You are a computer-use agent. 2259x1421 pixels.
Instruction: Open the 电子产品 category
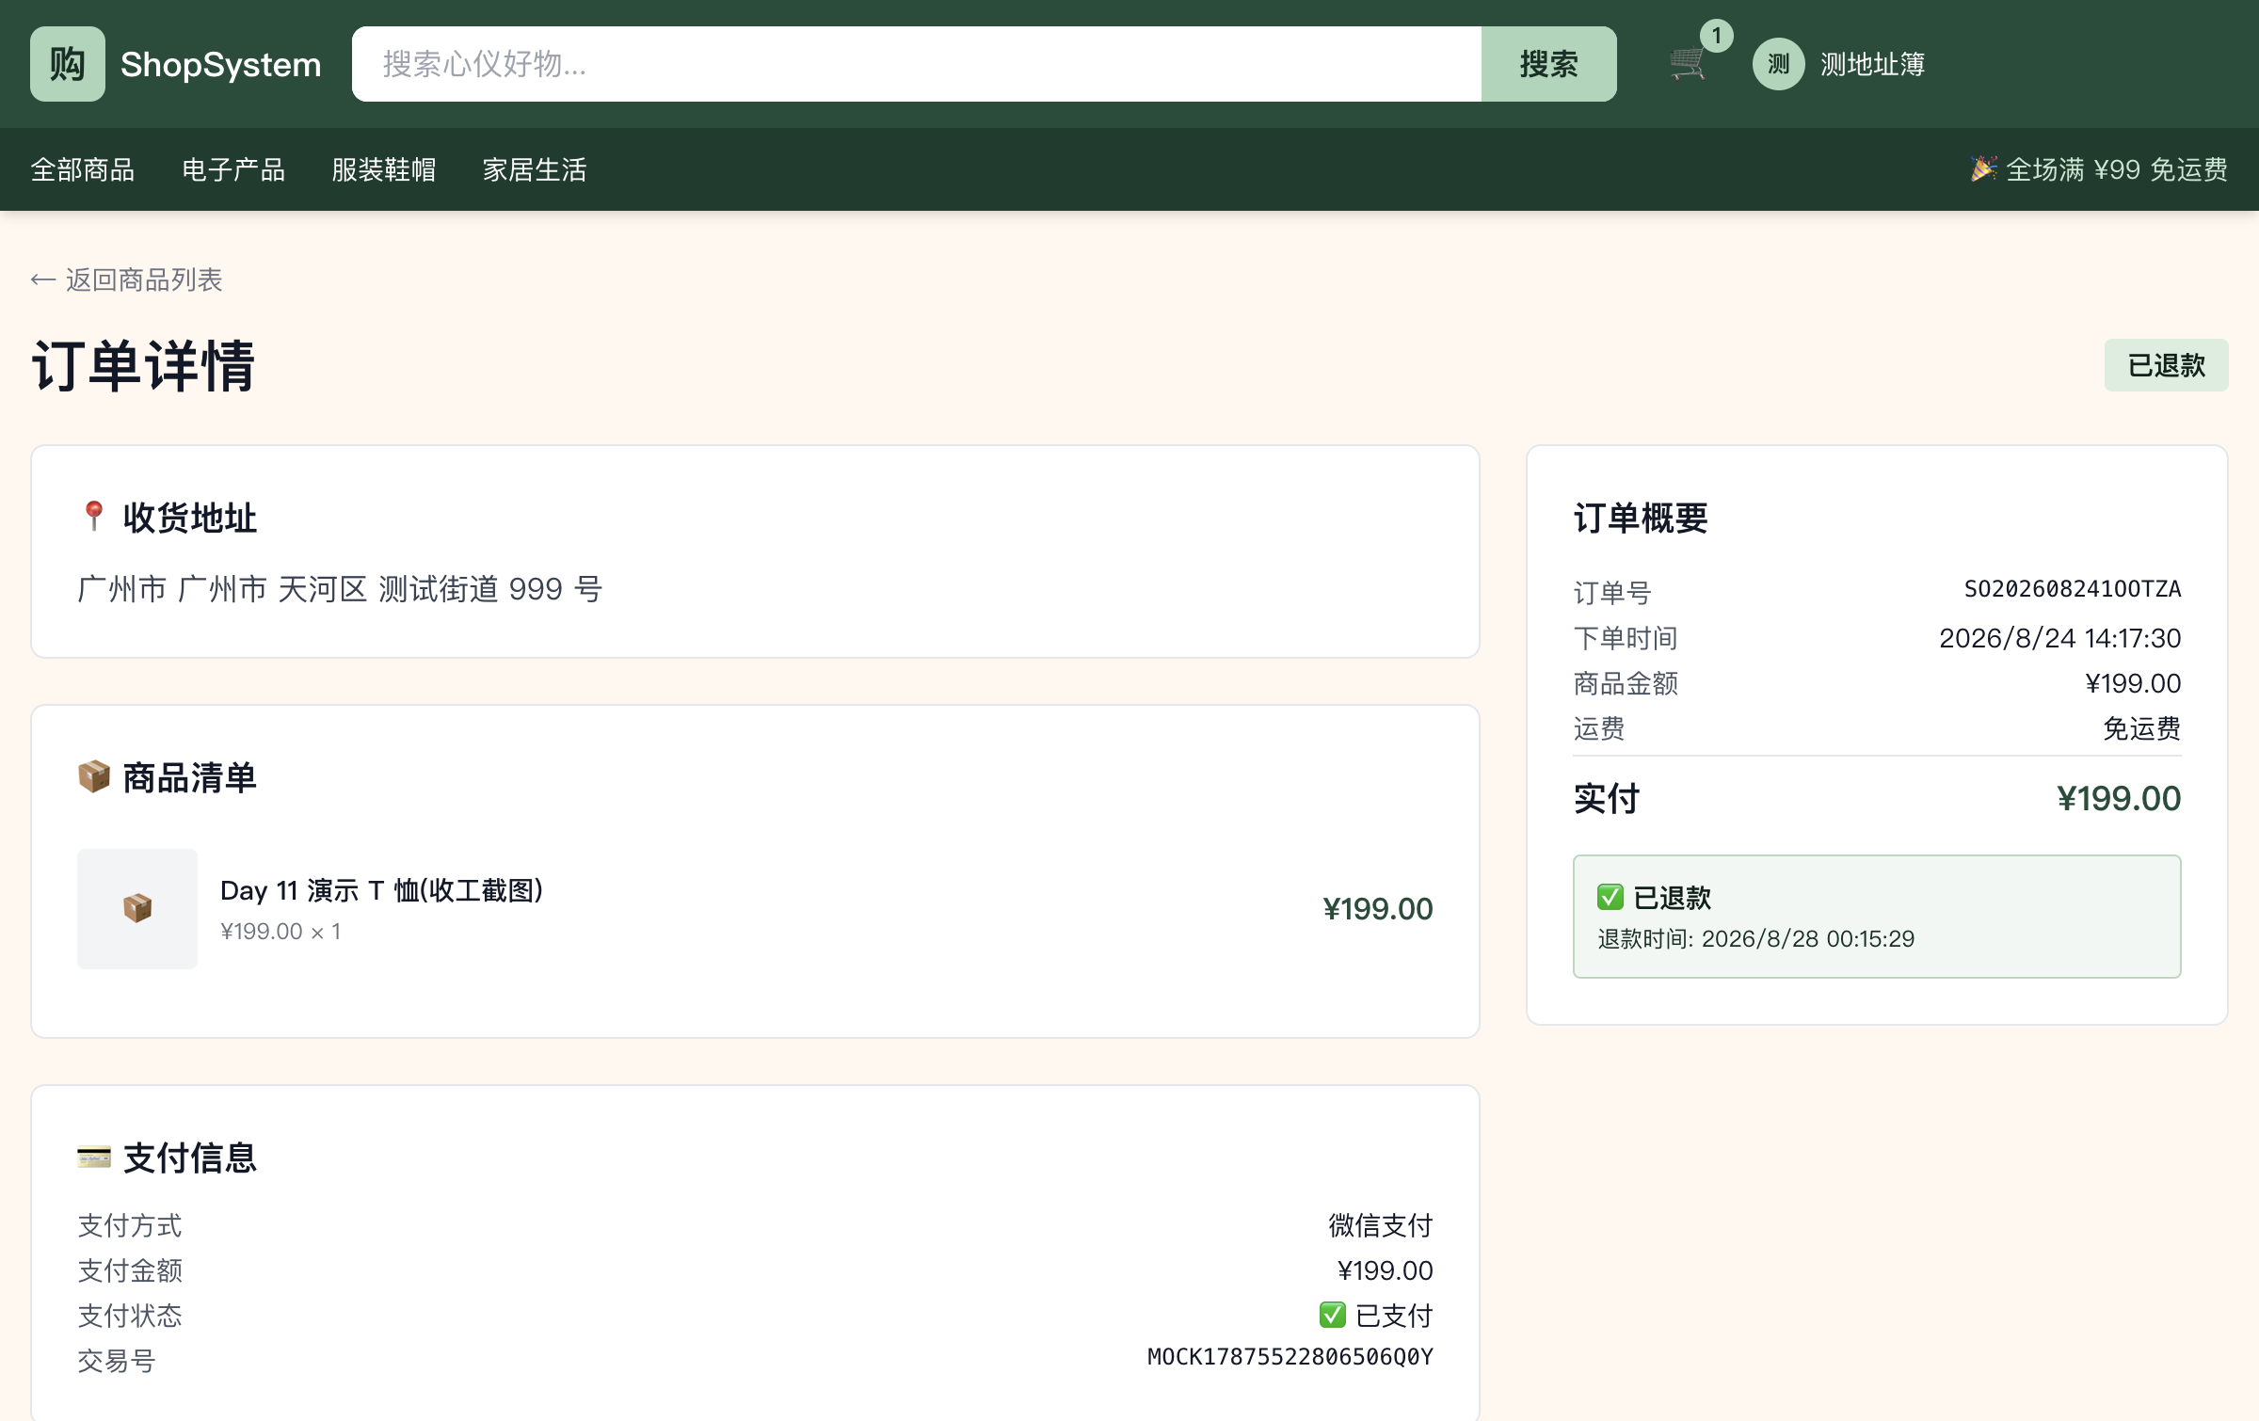(233, 169)
